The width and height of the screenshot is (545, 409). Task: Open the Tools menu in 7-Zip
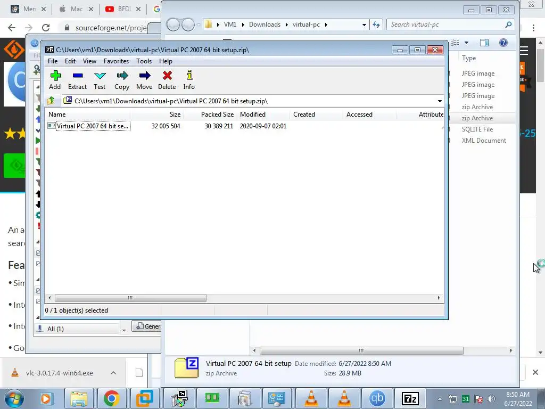coord(144,61)
